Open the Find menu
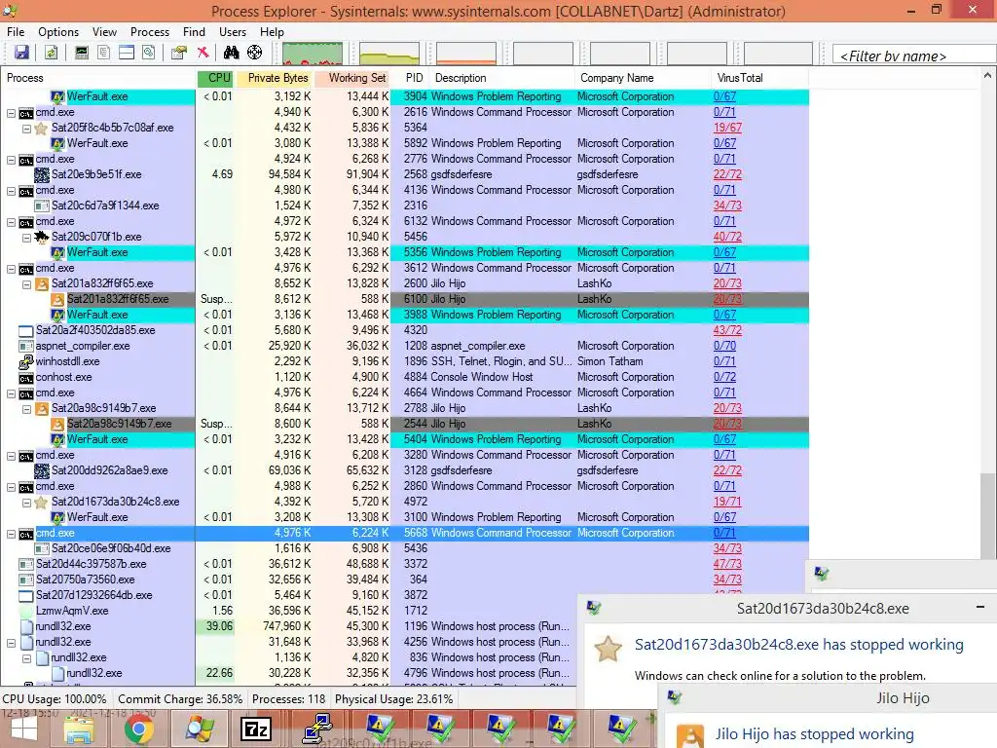Screen dimensions: 997x748 [x=194, y=32]
